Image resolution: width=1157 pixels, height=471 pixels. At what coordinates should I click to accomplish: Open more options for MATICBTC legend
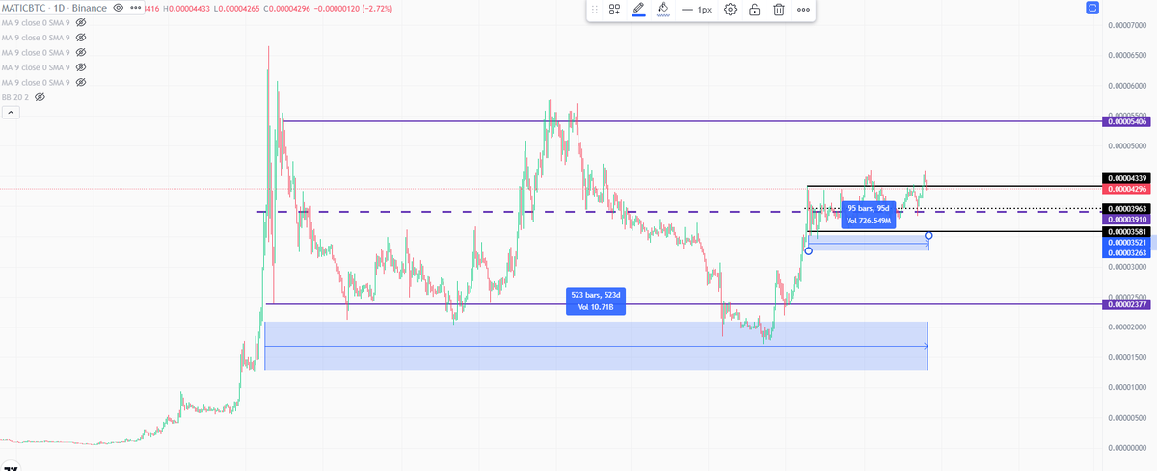pos(134,7)
